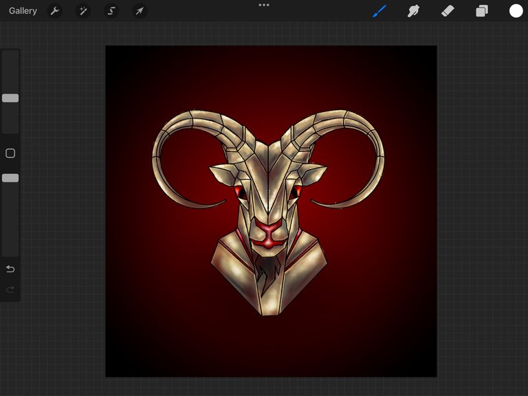Open the Layers panel

coord(482,11)
